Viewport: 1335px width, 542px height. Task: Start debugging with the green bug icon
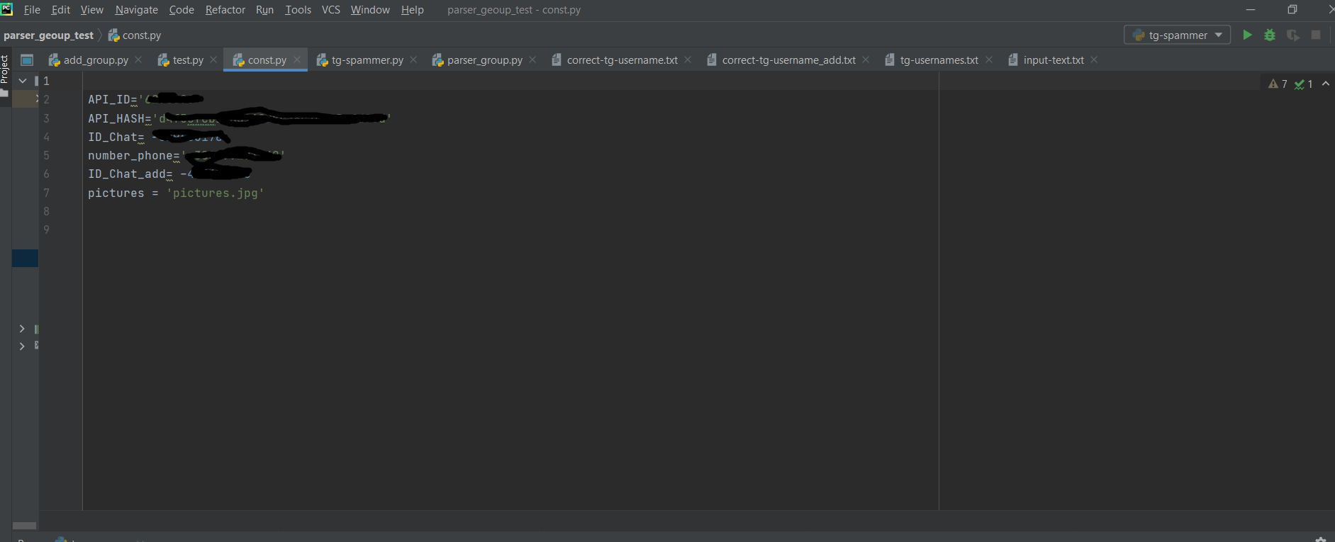coord(1270,35)
